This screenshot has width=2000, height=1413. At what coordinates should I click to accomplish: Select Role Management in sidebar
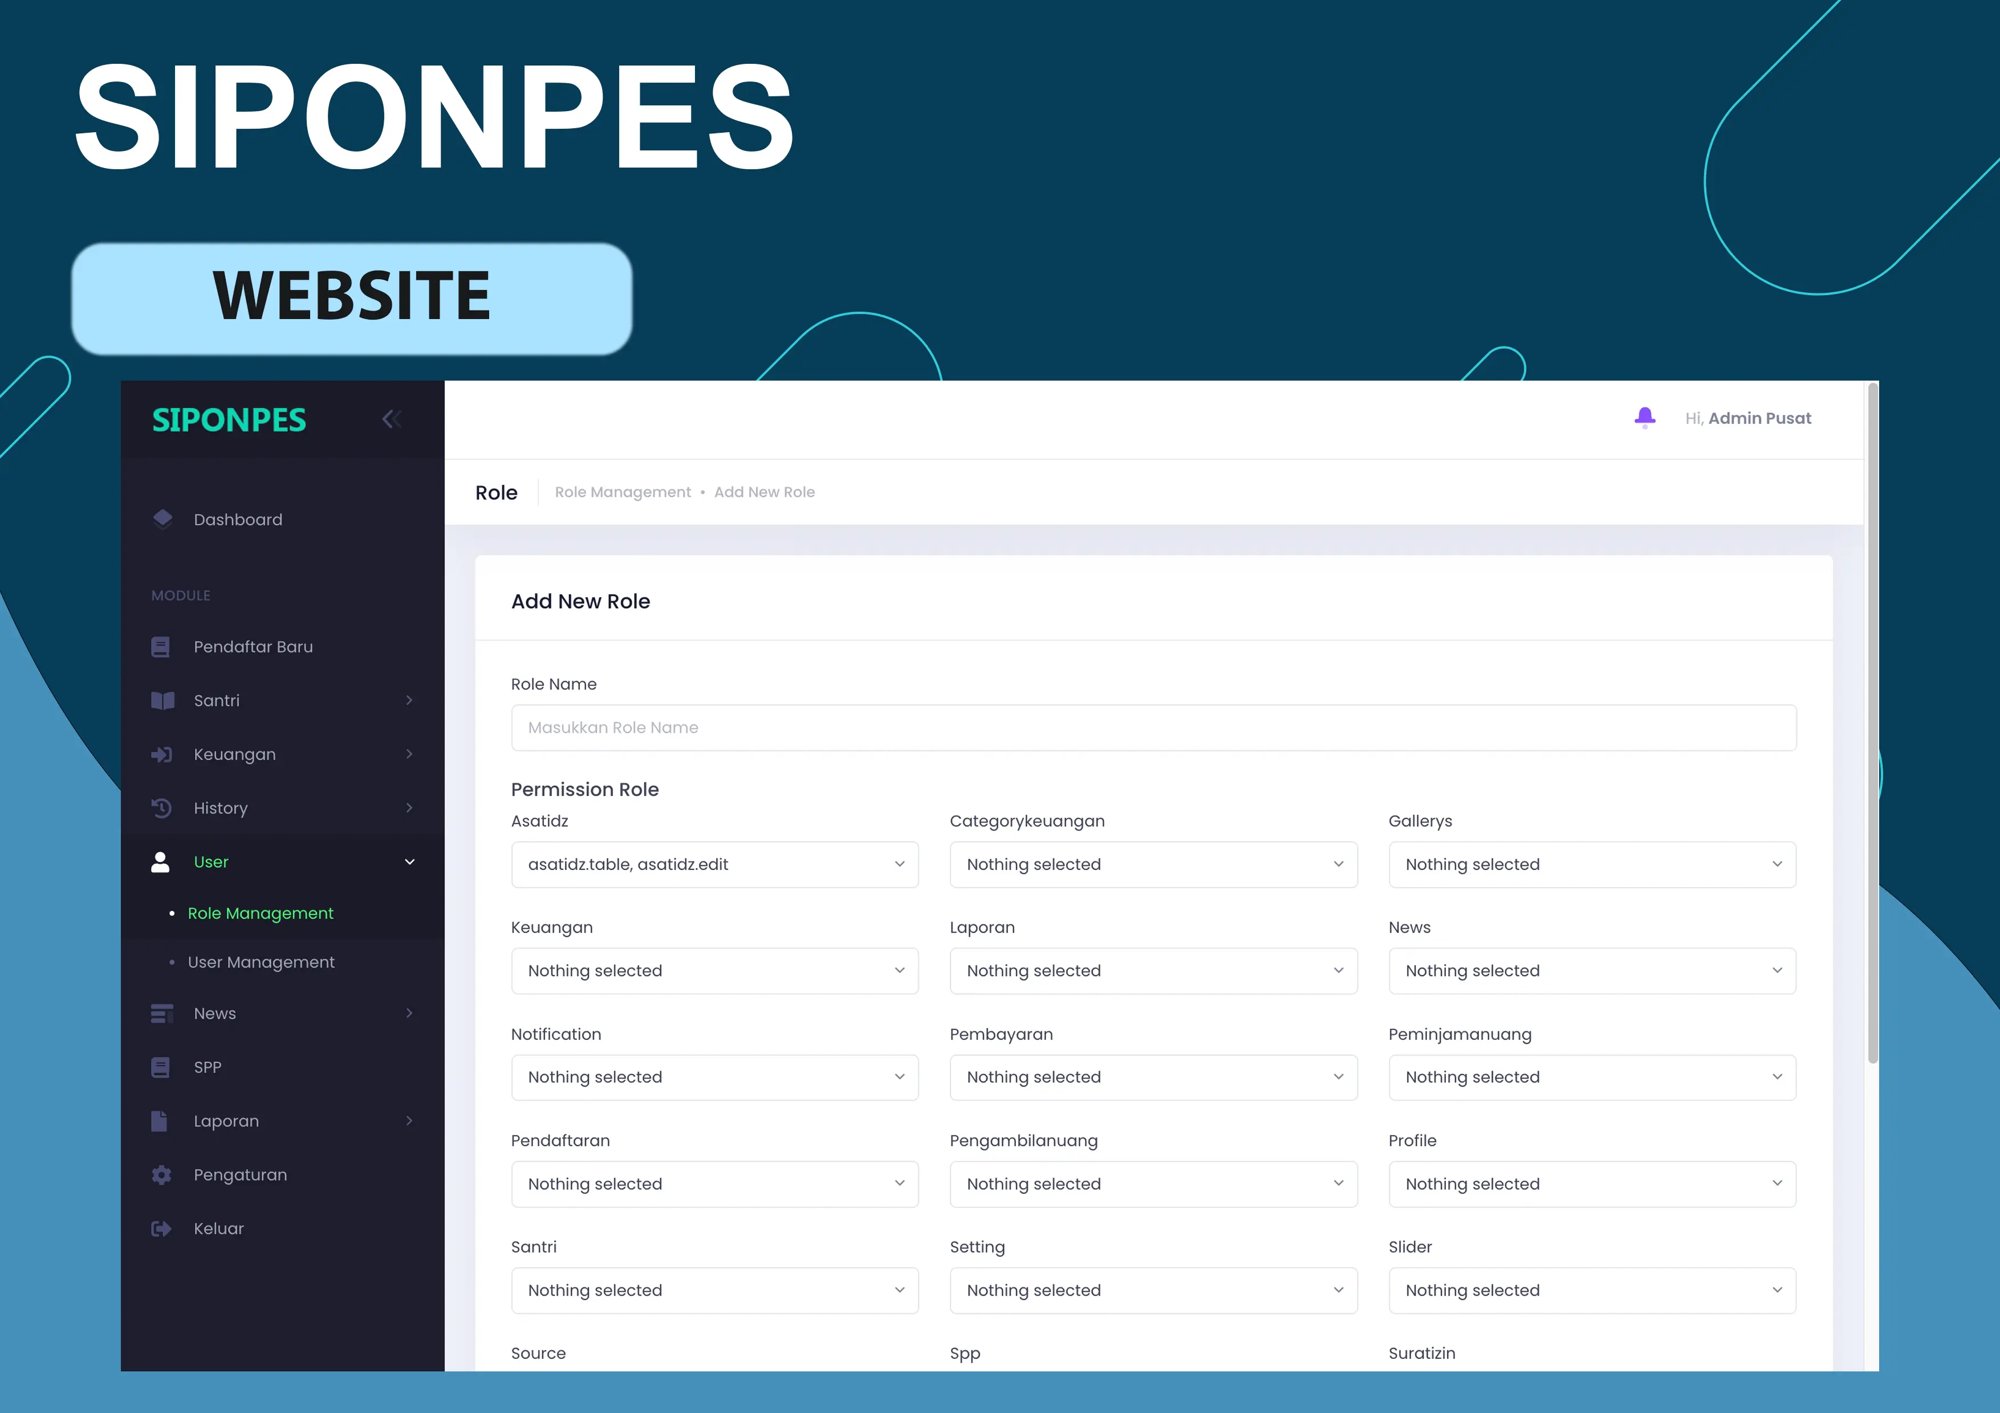coord(259,913)
